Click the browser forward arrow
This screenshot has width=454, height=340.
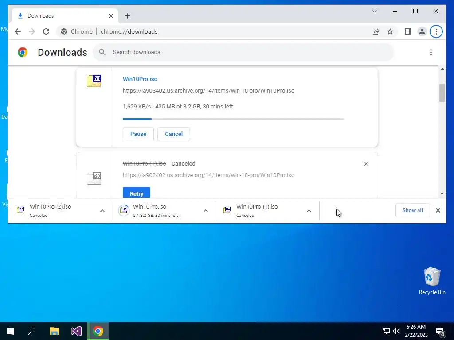click(32, 31)
